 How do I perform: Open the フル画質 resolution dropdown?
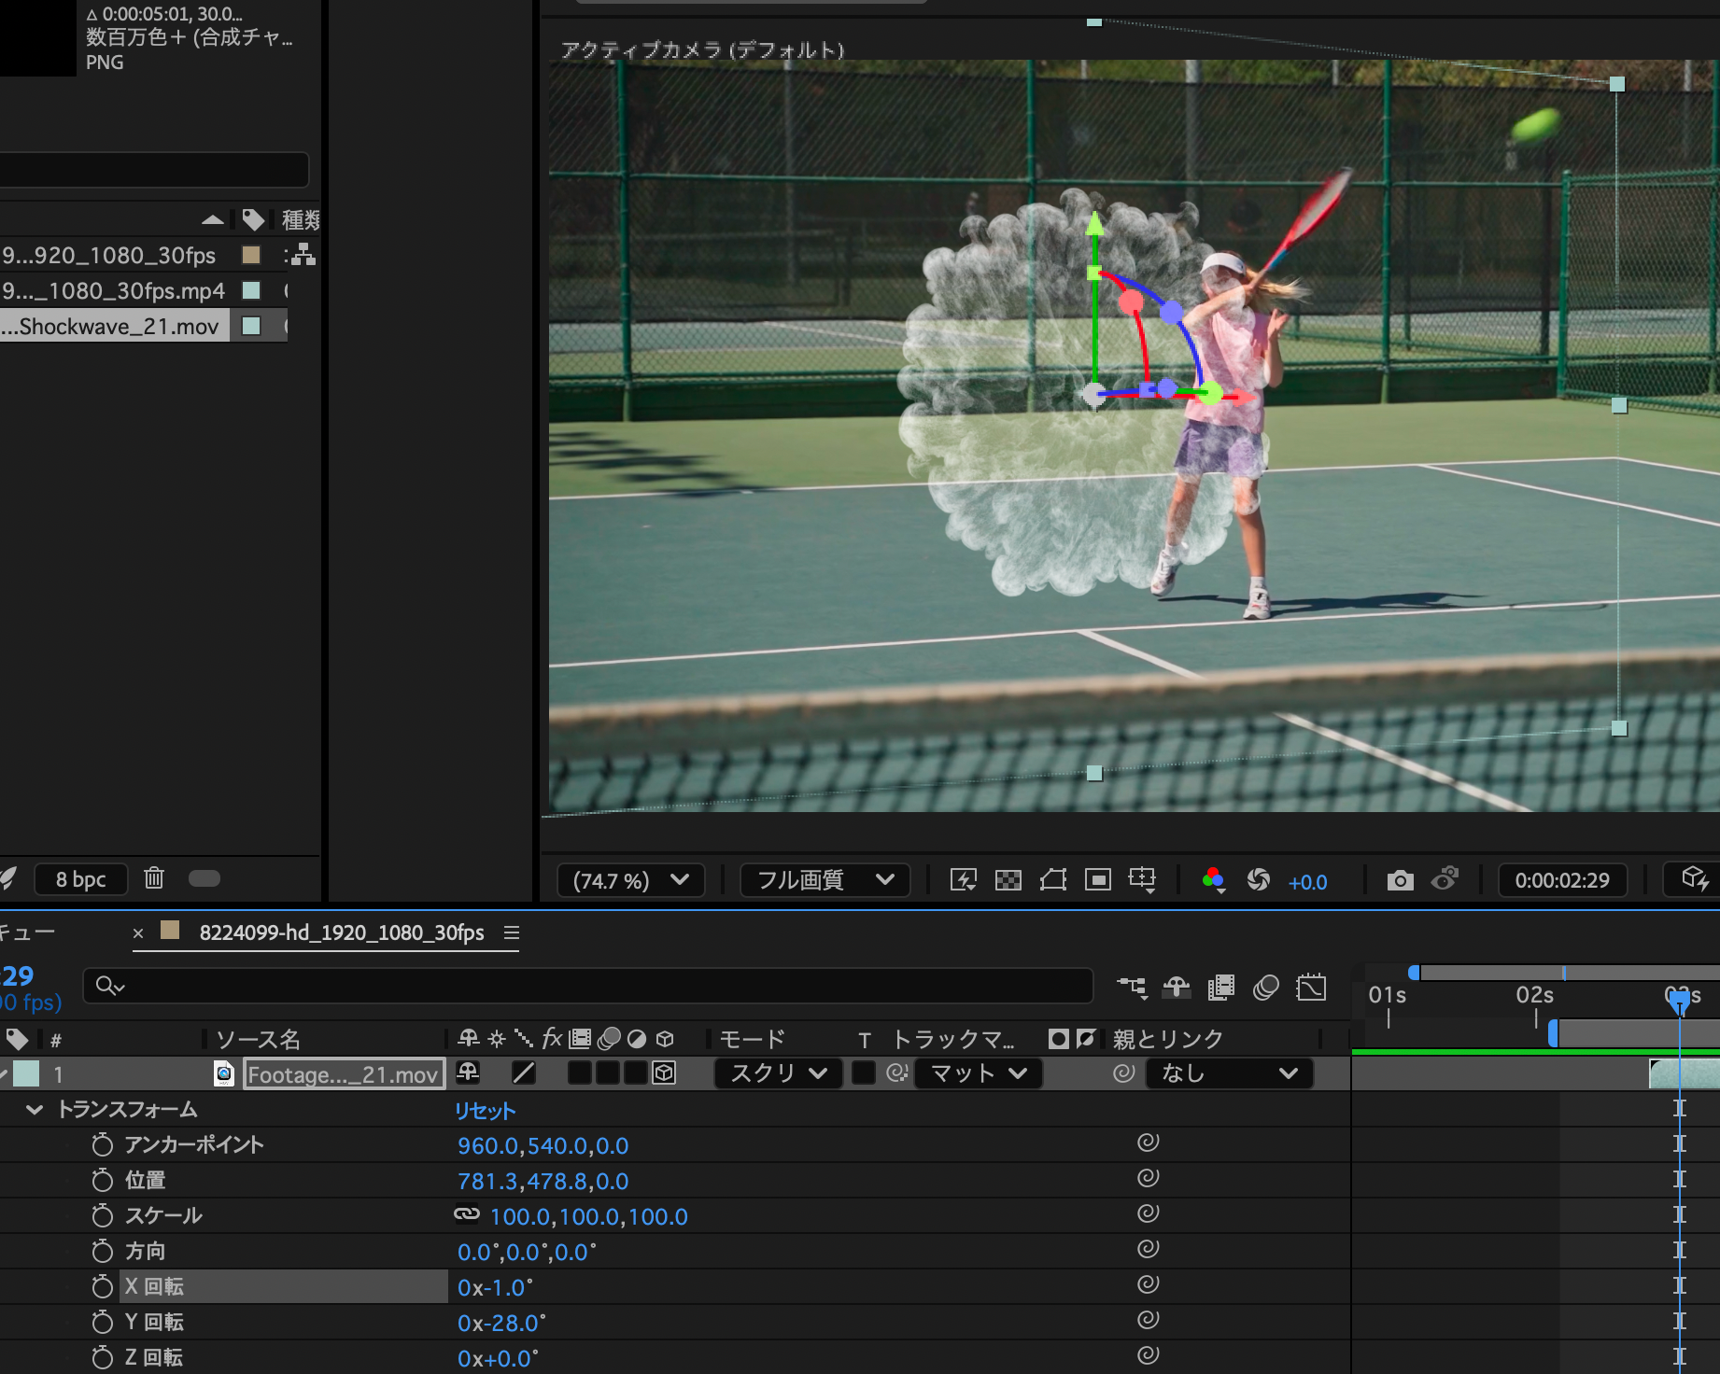click(x=825, y=880)
